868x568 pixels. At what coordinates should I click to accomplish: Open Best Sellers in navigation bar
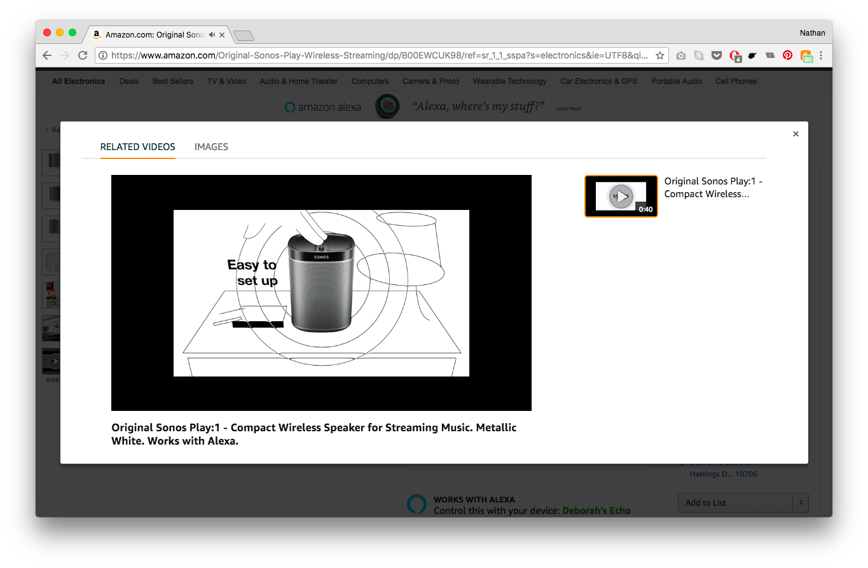coord(173,81)
